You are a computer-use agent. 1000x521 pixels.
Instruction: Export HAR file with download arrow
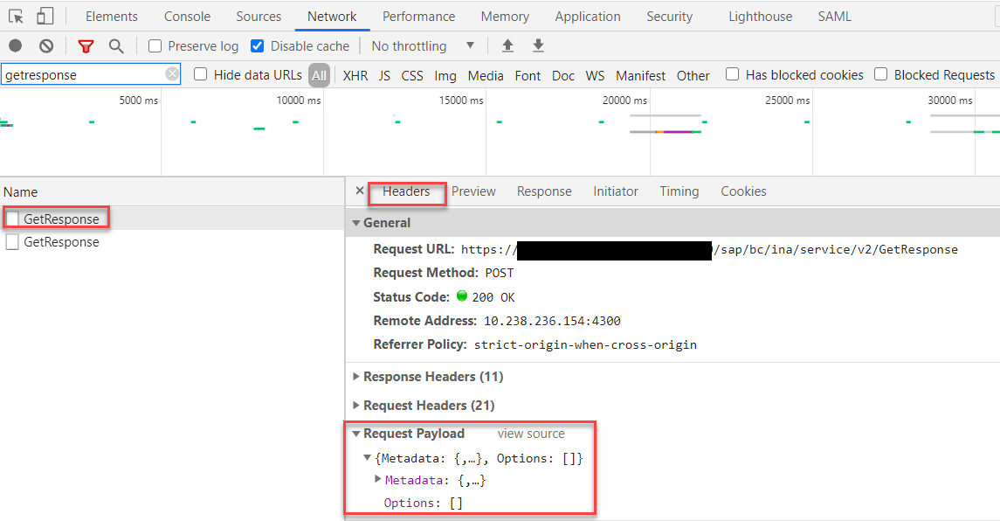tap(538, 45)
